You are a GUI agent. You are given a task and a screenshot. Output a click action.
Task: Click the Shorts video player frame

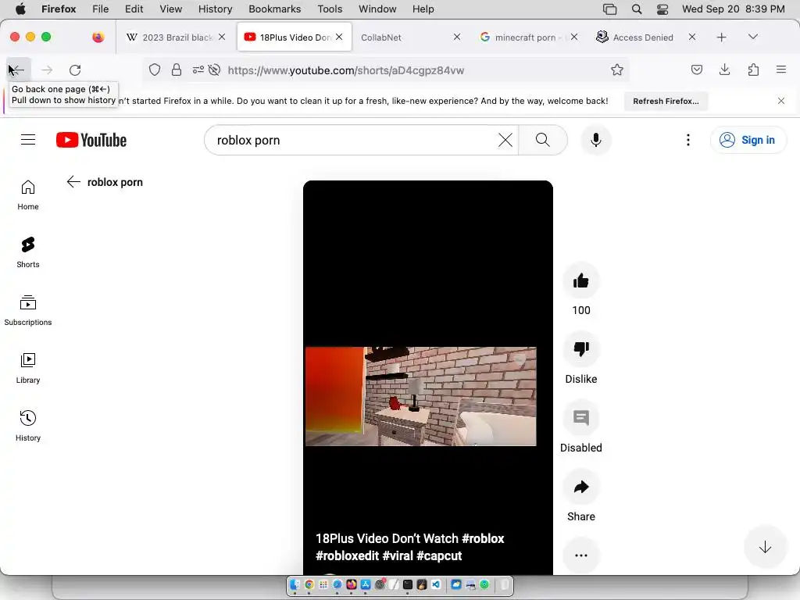pos(427,377)
